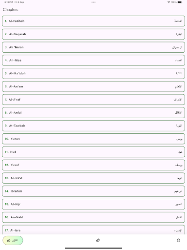Select Ali 'Imran chapter
The width and height of the screenshot is (187, 250).
point(93,47)
